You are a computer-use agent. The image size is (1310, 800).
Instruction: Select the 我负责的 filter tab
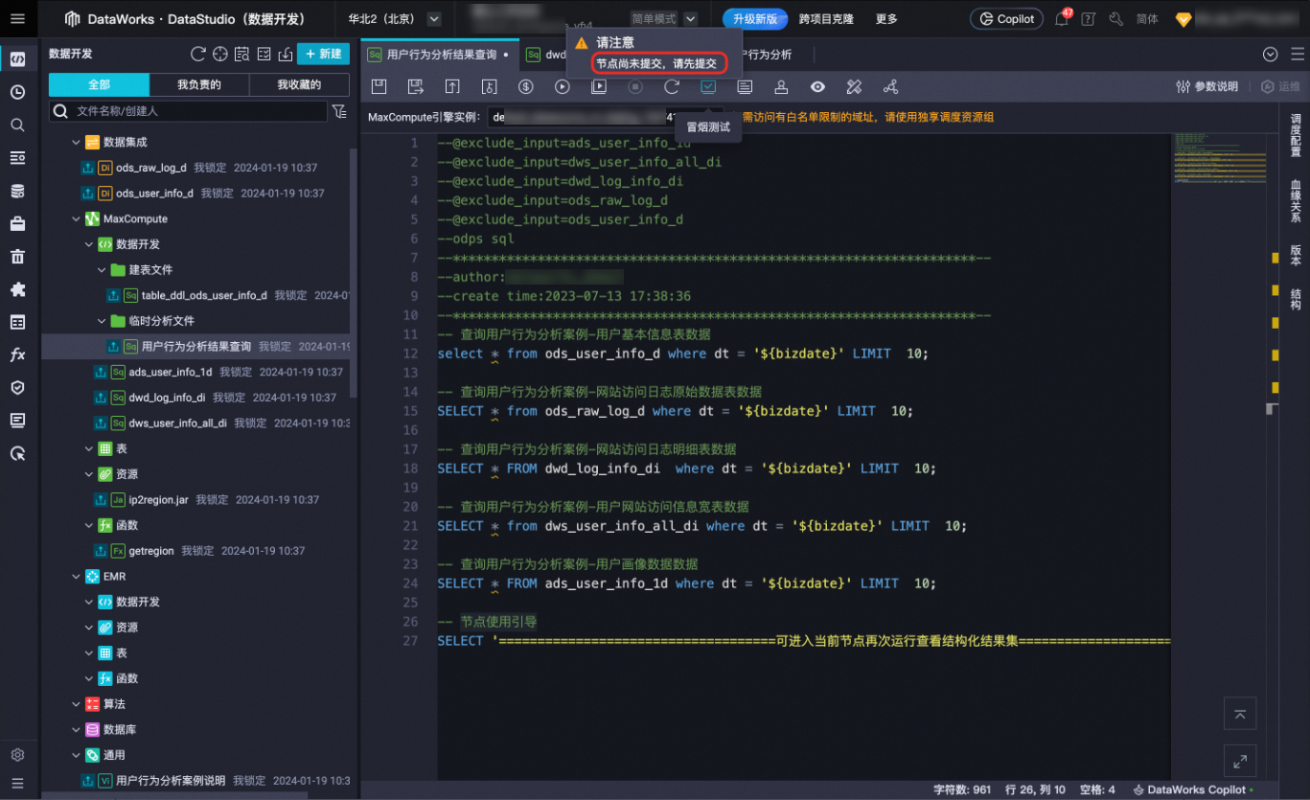pos(199,85)
